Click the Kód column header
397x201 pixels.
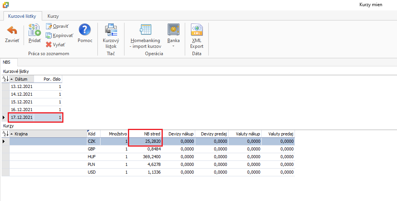coord(94,134)
